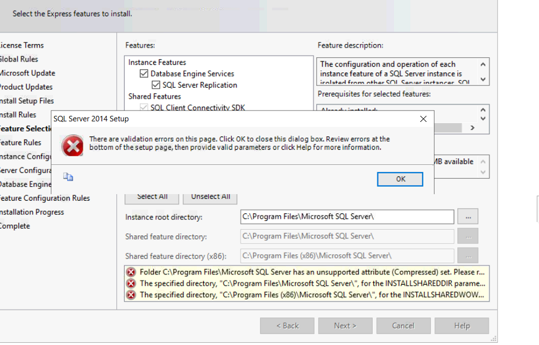The height and width of the screenshot is (345, 539).
Task: Browse for the Shared feature directory
Action: pyautogui.click(x=468, y=237)
